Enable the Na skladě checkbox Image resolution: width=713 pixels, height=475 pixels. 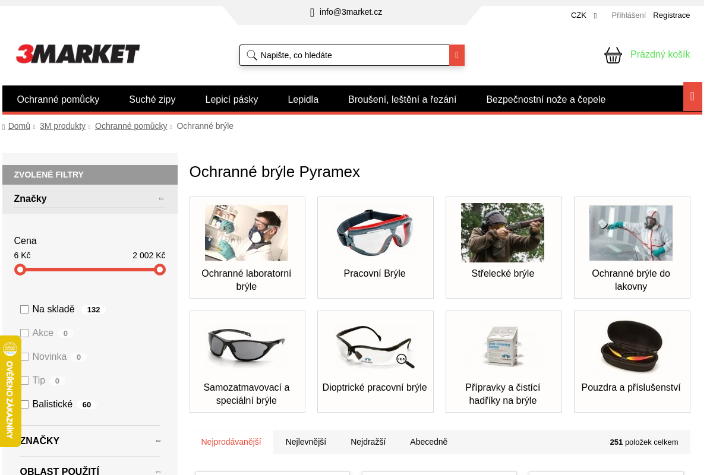coord(24,309)
